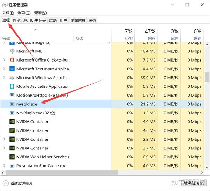This screenshot has height=191, width=210.
Task: Click the Microsoft IME process icon
Action: click(12, 51)
